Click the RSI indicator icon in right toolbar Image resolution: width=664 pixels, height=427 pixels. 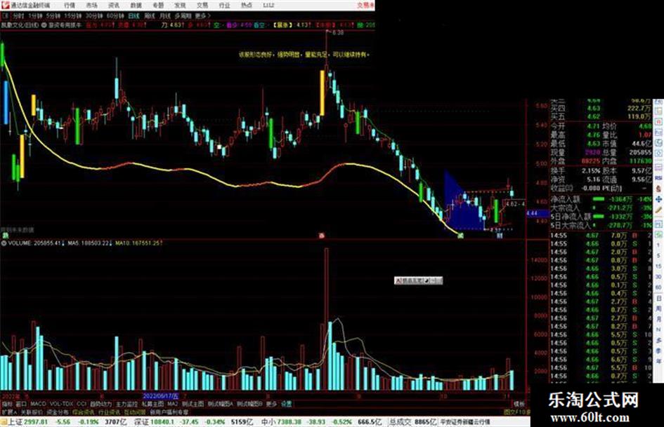(658, 177)
